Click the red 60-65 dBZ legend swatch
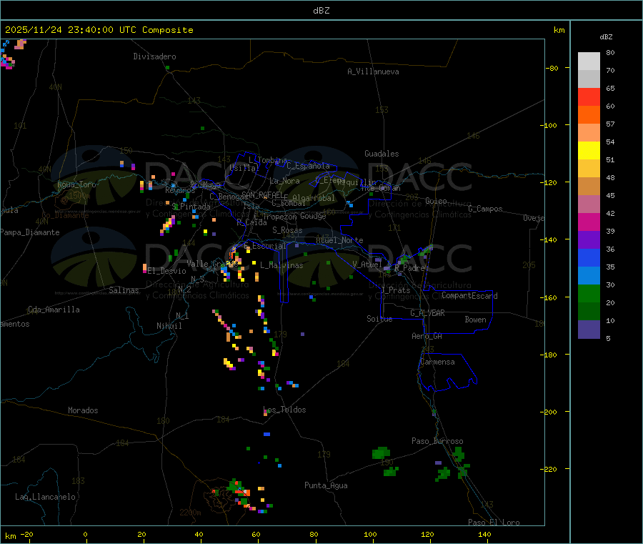The width and height of the screenshot is (643, 544). coord(589,97)
